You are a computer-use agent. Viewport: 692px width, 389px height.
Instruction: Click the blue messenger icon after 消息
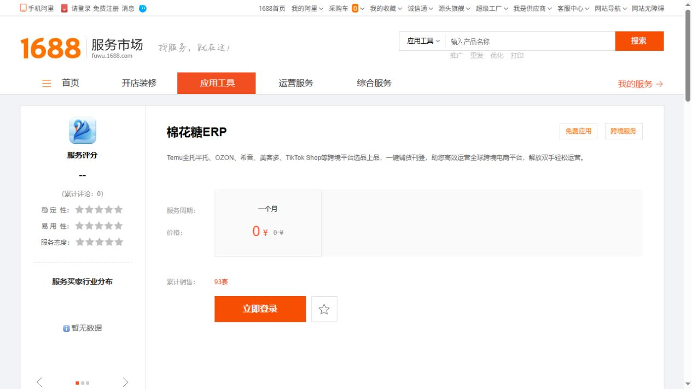[143, 8]
